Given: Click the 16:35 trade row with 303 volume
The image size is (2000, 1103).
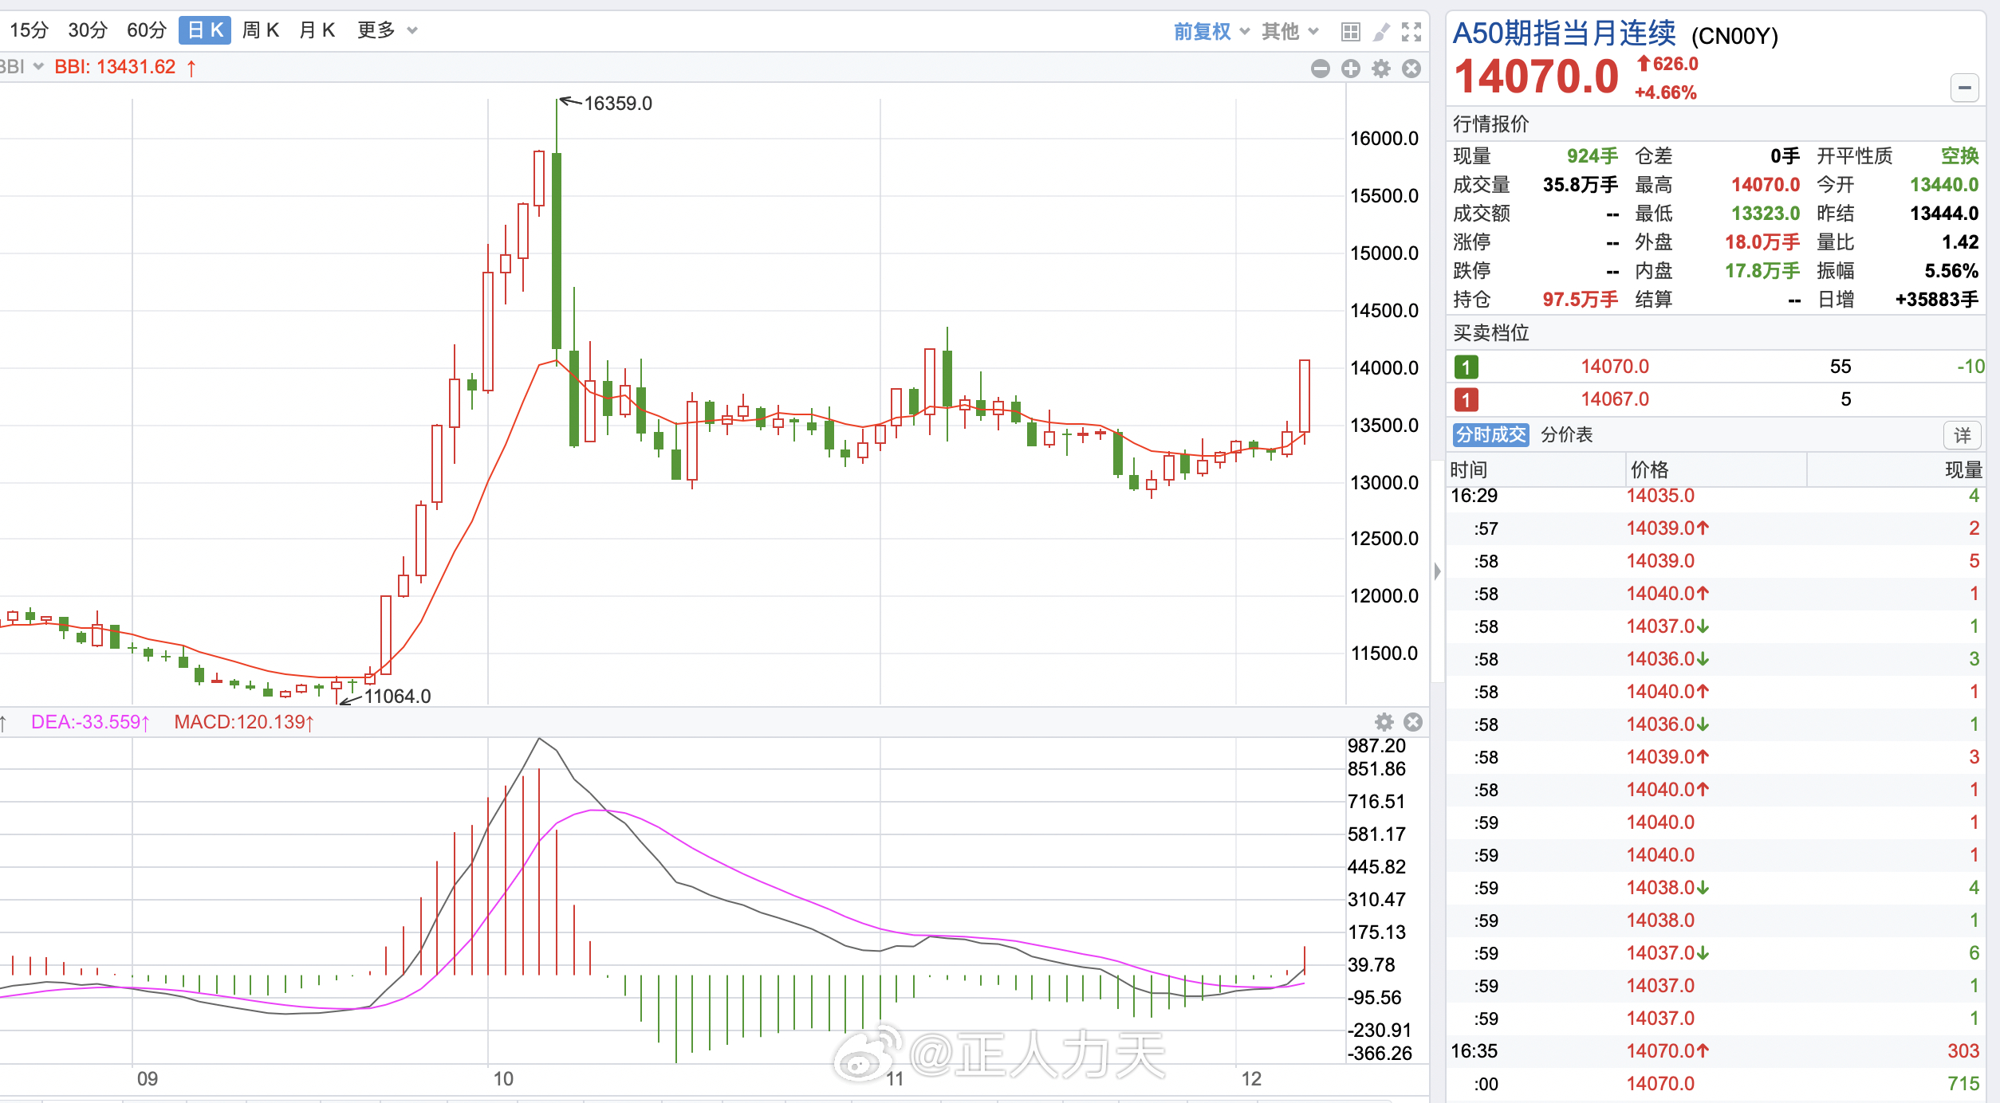Looking at the screenshot, I should coord(1715,1051).
